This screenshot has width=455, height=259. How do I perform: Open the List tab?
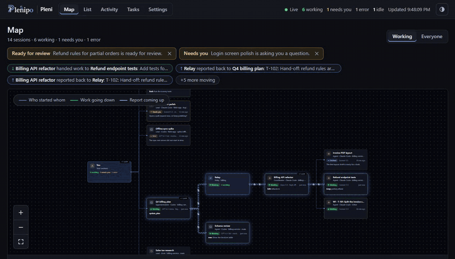[87, 10]
